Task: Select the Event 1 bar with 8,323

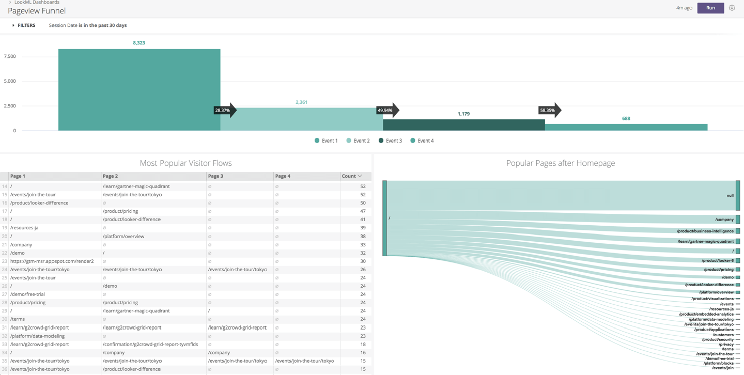Action: point(139,90)
